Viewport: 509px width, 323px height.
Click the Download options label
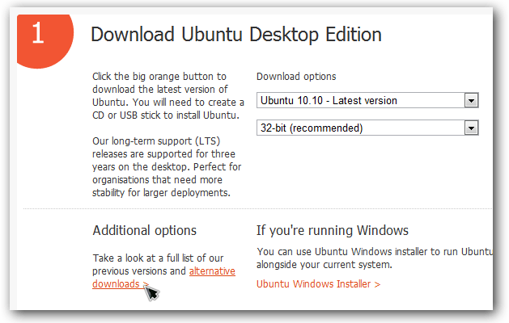pos(296,77)
